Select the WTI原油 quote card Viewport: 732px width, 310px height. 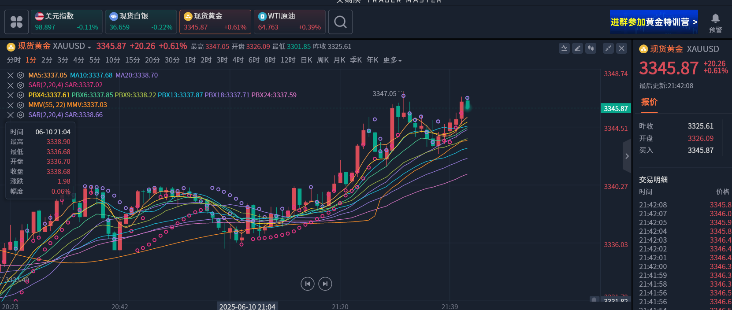pos(290,22)
